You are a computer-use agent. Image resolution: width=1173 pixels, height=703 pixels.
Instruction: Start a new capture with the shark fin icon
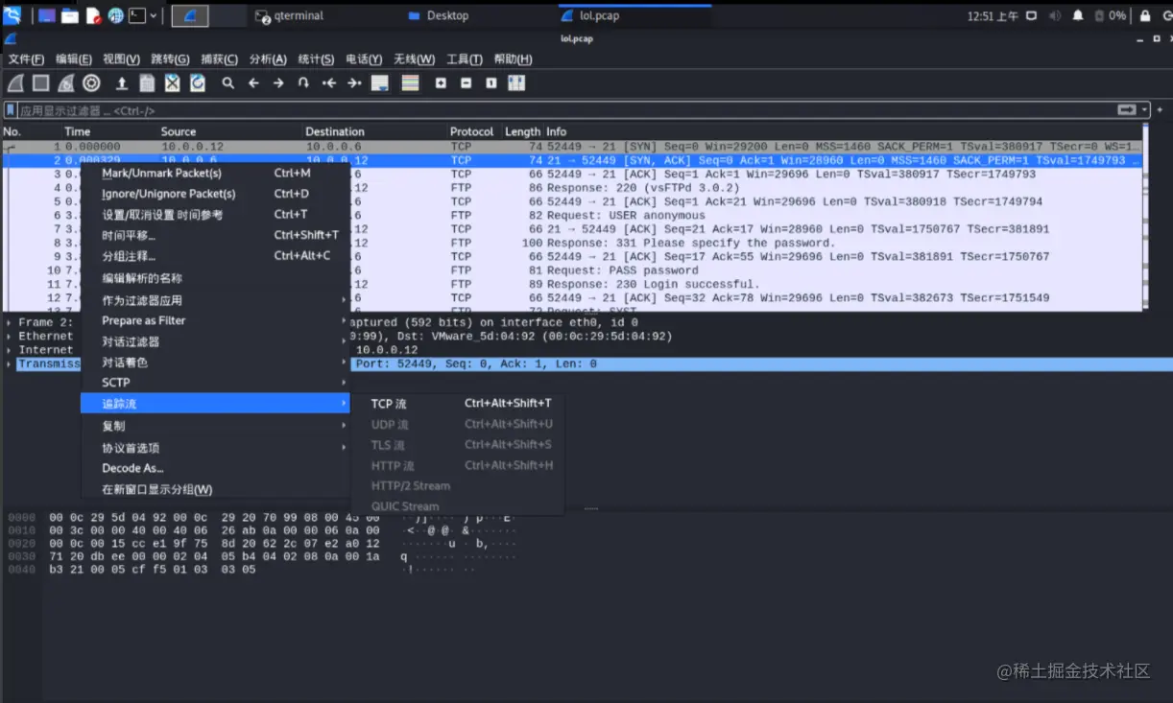(x=15, y=83)
